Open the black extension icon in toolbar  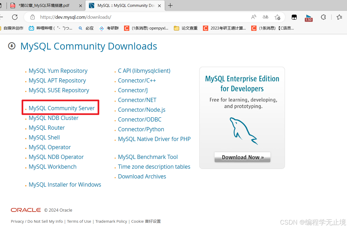tap(294, 17)
